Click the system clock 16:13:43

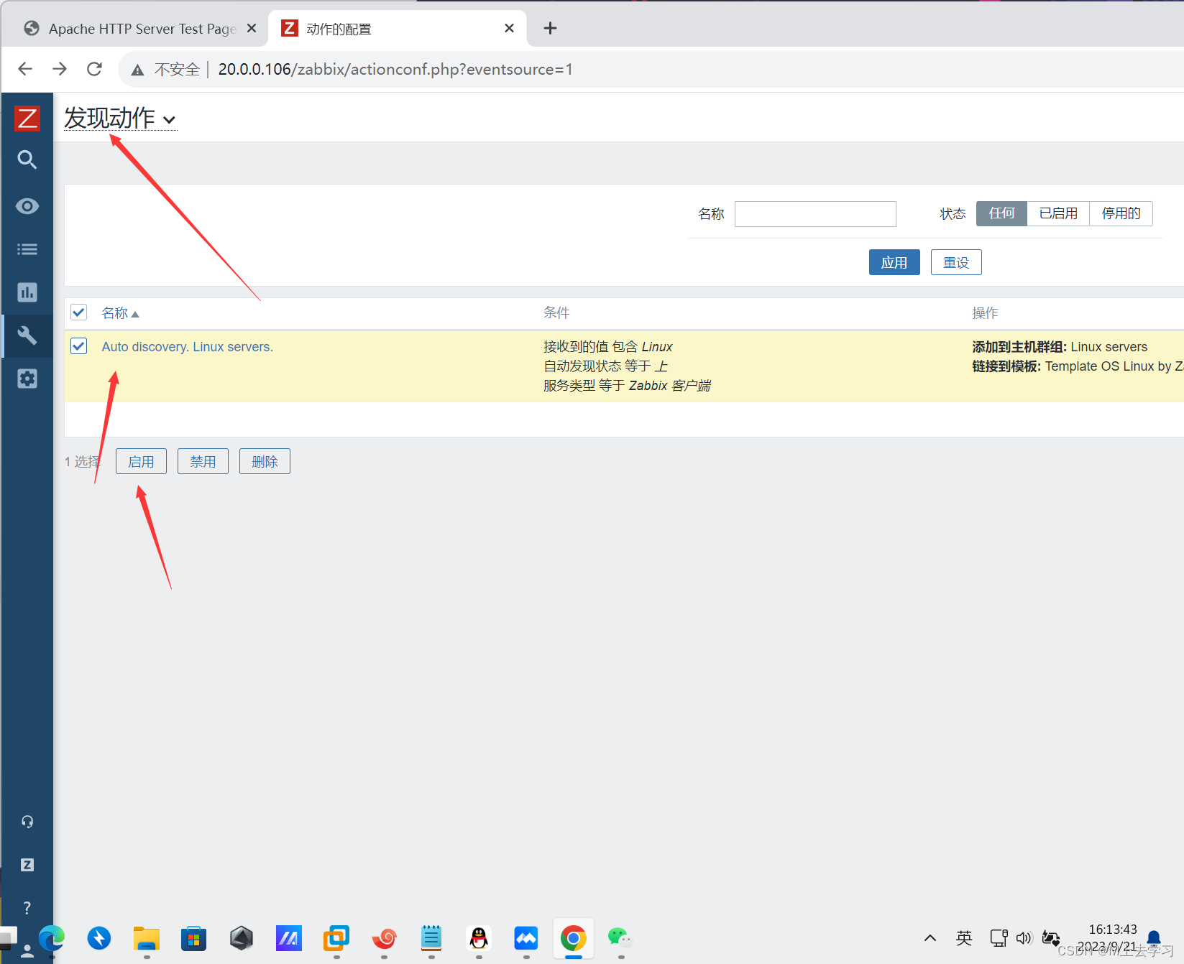click(1113, 930)
